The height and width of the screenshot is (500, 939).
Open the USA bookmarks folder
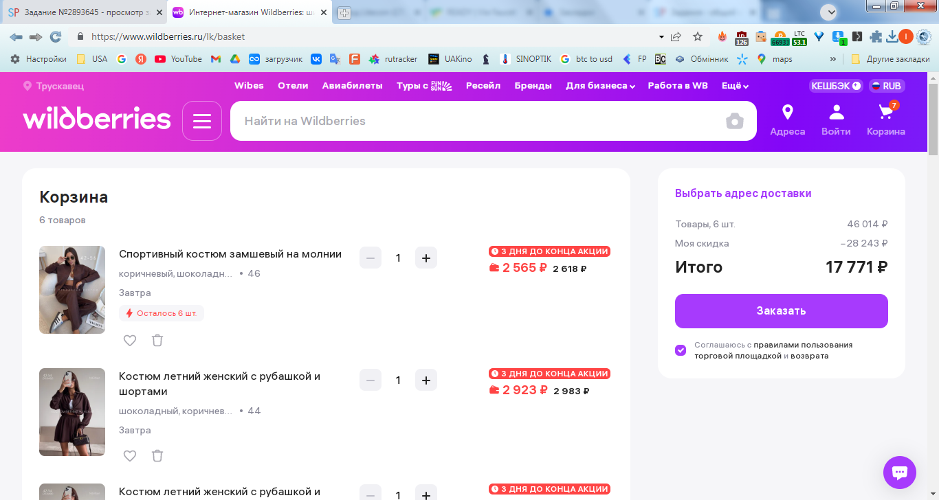(x=91, y=59)
